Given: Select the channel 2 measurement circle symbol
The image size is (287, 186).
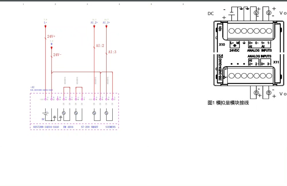Looking at the screenshot, I should 94,113.
